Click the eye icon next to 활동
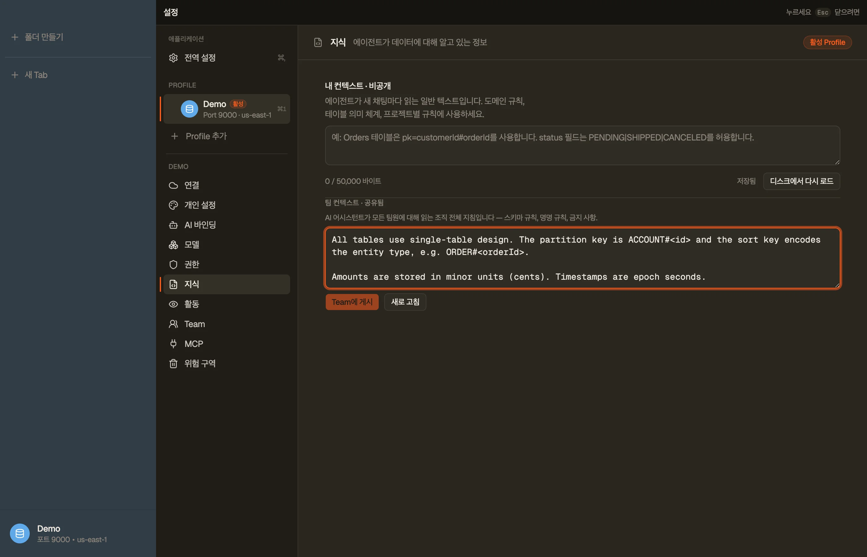 173,304
